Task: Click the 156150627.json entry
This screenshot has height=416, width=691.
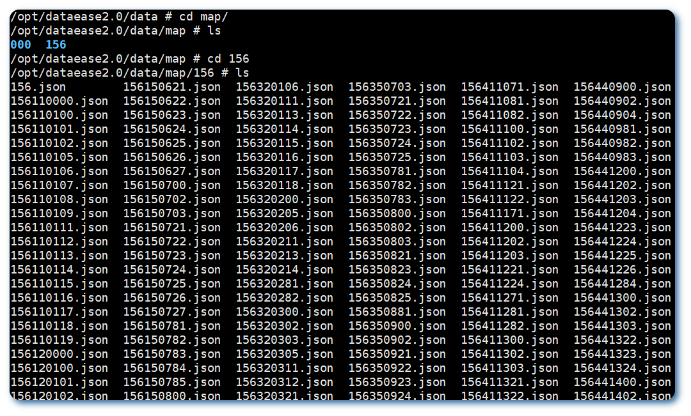Action: tap(172, 172)
